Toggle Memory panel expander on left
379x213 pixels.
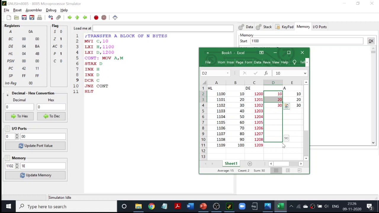[7, 158]
